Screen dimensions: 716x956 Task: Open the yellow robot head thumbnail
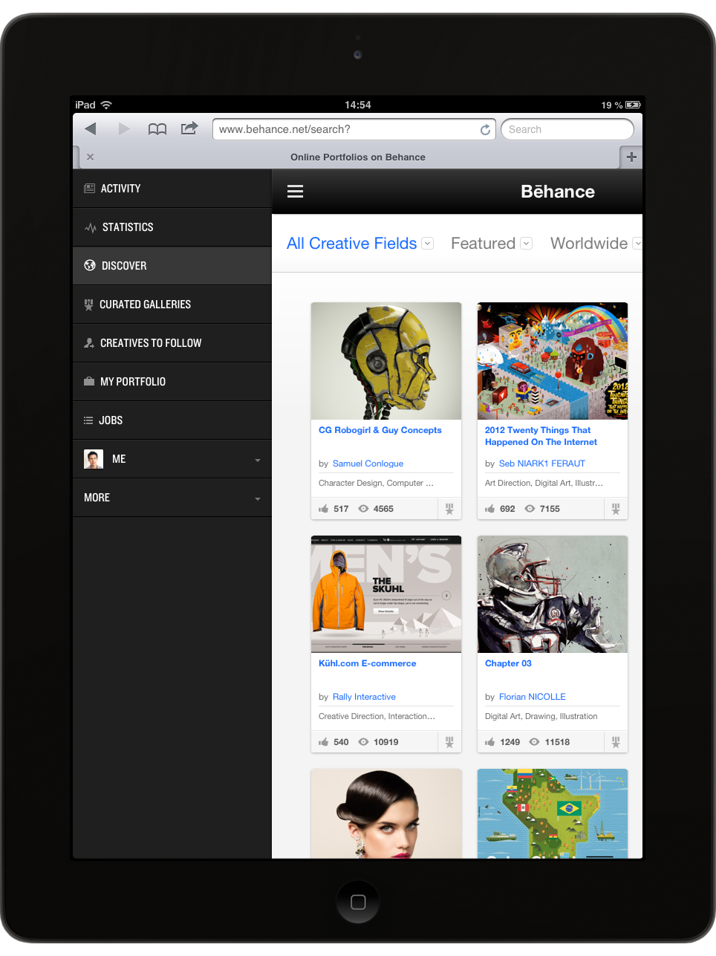point(386,361)
